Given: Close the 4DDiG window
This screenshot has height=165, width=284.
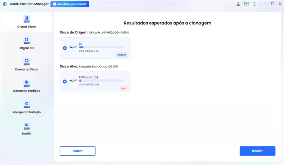Looking at the screenshot, I should [280, 4].
